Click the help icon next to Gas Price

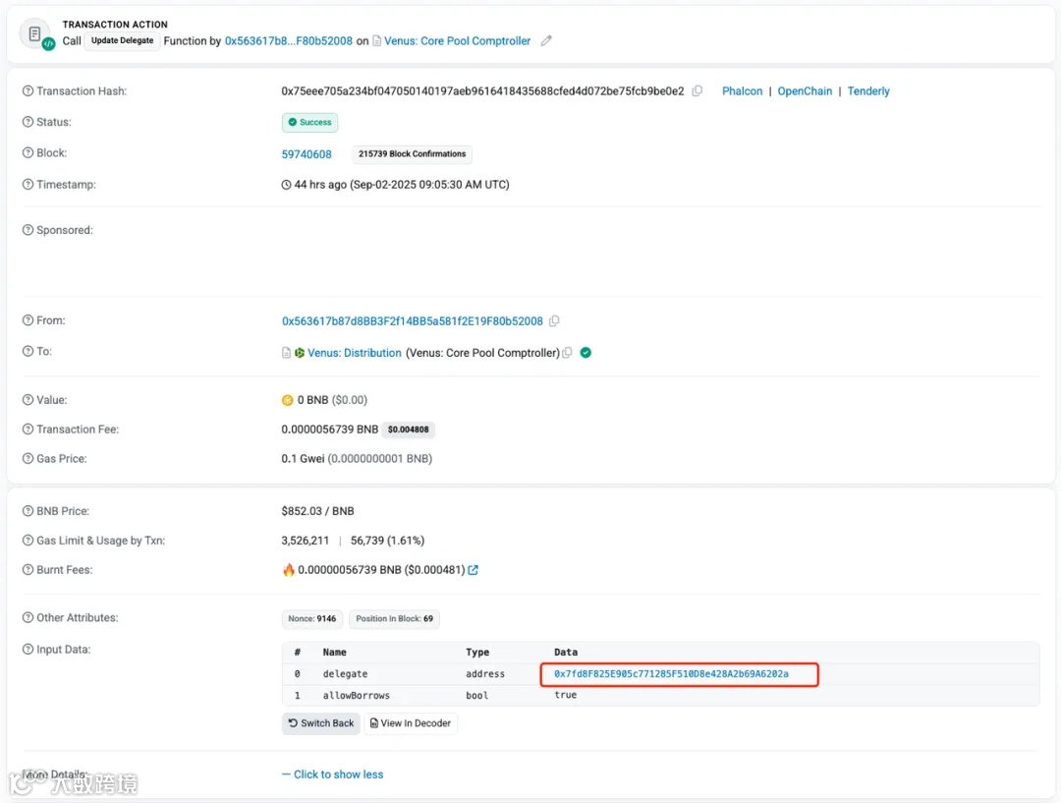[x=28, y=458]
